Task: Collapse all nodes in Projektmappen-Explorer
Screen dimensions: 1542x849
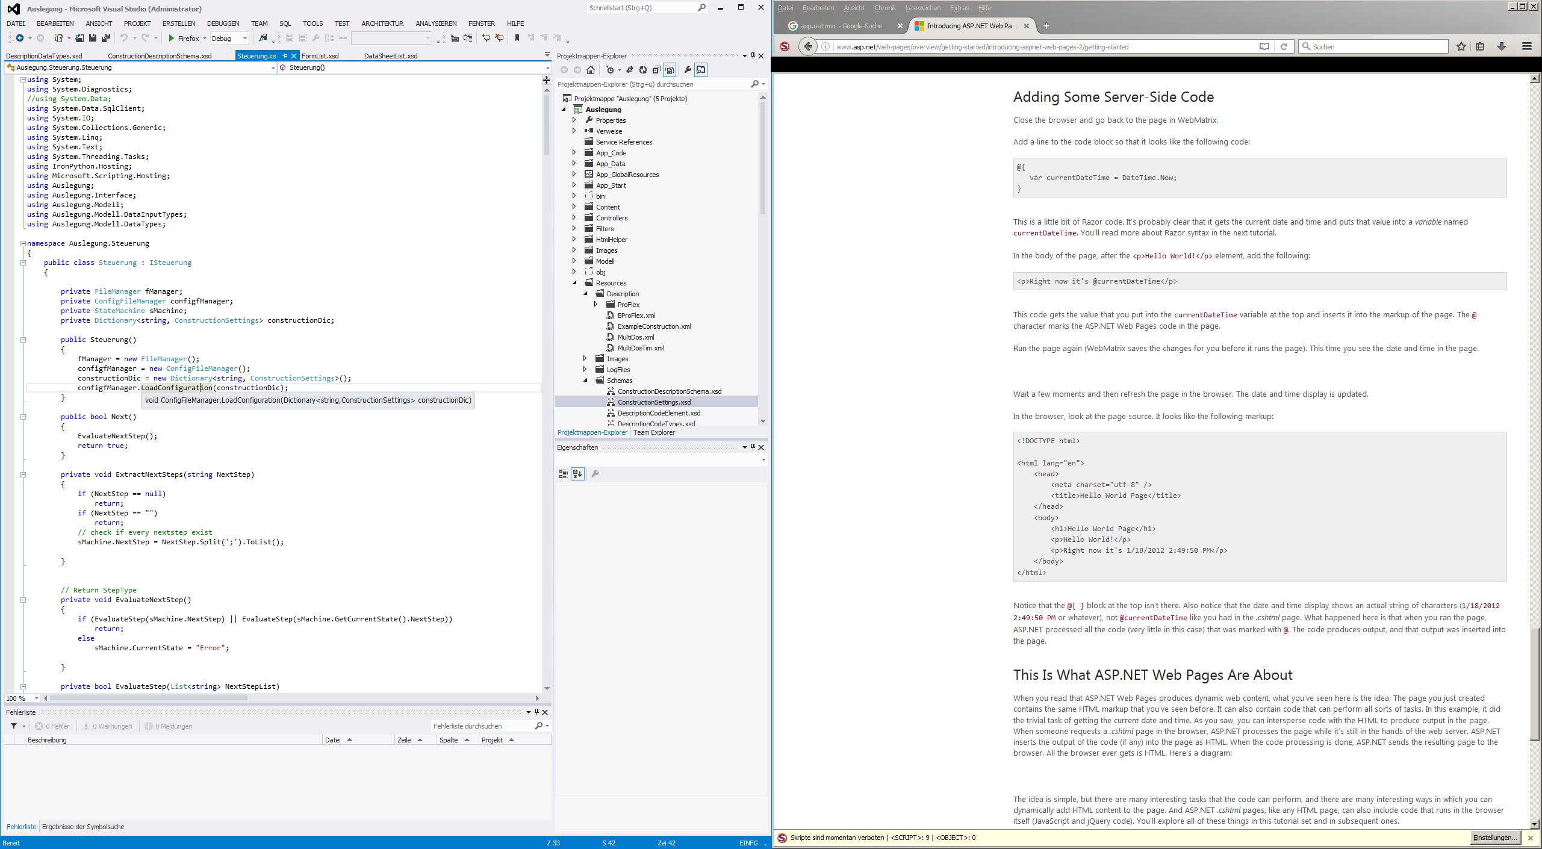Action: click(x=656, y=70)
